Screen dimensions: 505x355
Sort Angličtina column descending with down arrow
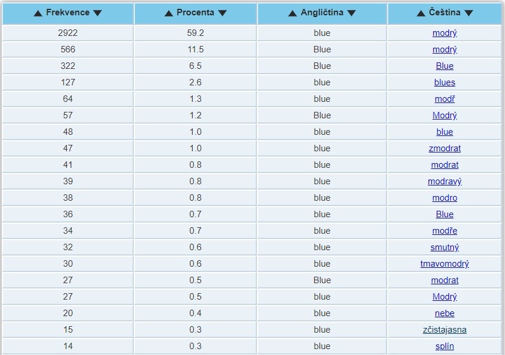(x=351, y=13)
